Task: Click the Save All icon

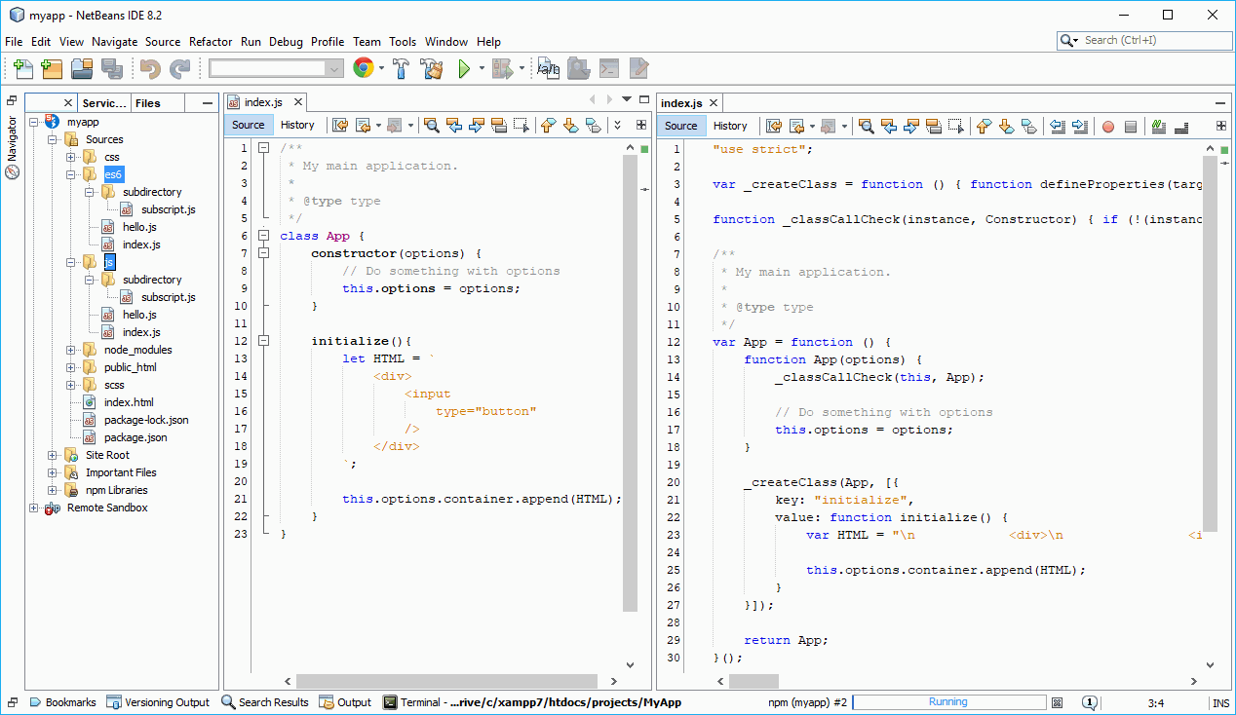Action: (x=113, y=68)
